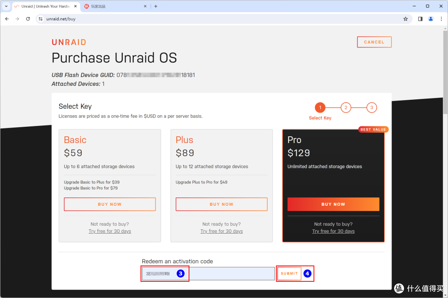Open Chrome's three-dot menu

click(x=441, y=19)
